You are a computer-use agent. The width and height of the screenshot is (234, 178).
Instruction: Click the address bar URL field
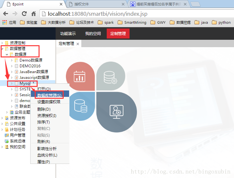pyautogui.click(x=137, y=14)
